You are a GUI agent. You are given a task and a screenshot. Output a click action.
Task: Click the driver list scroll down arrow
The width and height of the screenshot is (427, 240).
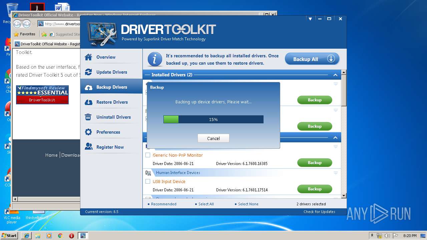(x=344, y=196)
